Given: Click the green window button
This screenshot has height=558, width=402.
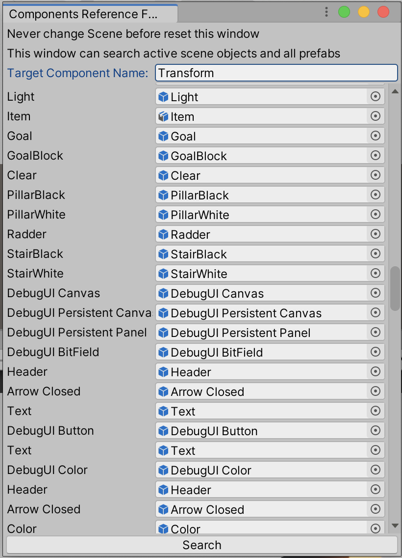Looking at the screenshot, I should pyautogui.click(x=344, y=12).
